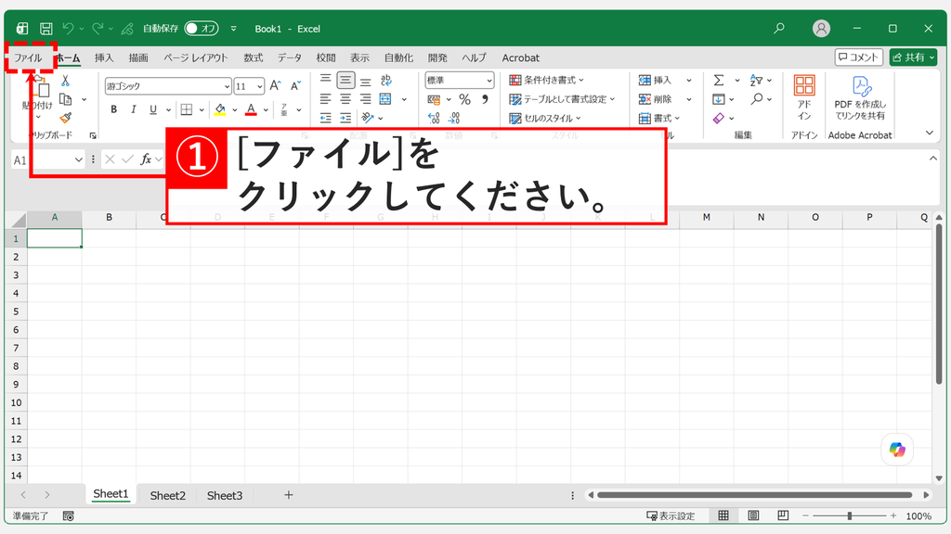Image resolution: width=951 pixels, height=534 pixels.
Task: Click the Cut scissors icon
Action: tap(66, 81)
